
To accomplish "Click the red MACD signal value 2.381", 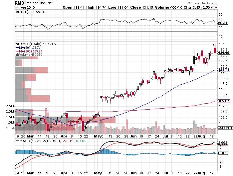I will click(x=68, y=141).
